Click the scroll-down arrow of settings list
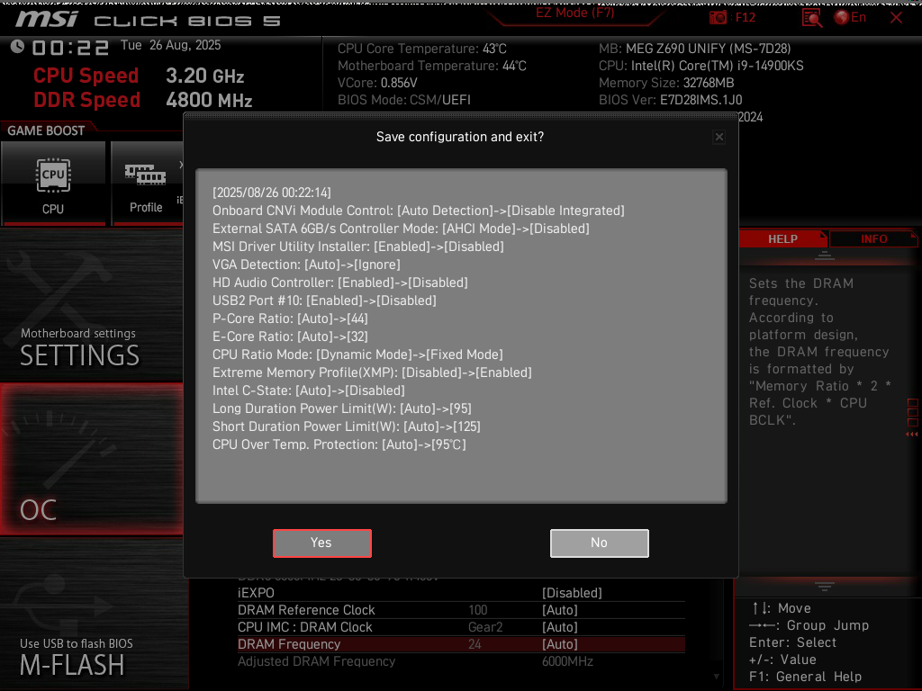The height and width of the screenshot is (691, 922). pyautogui.click(x=716, y=677)
